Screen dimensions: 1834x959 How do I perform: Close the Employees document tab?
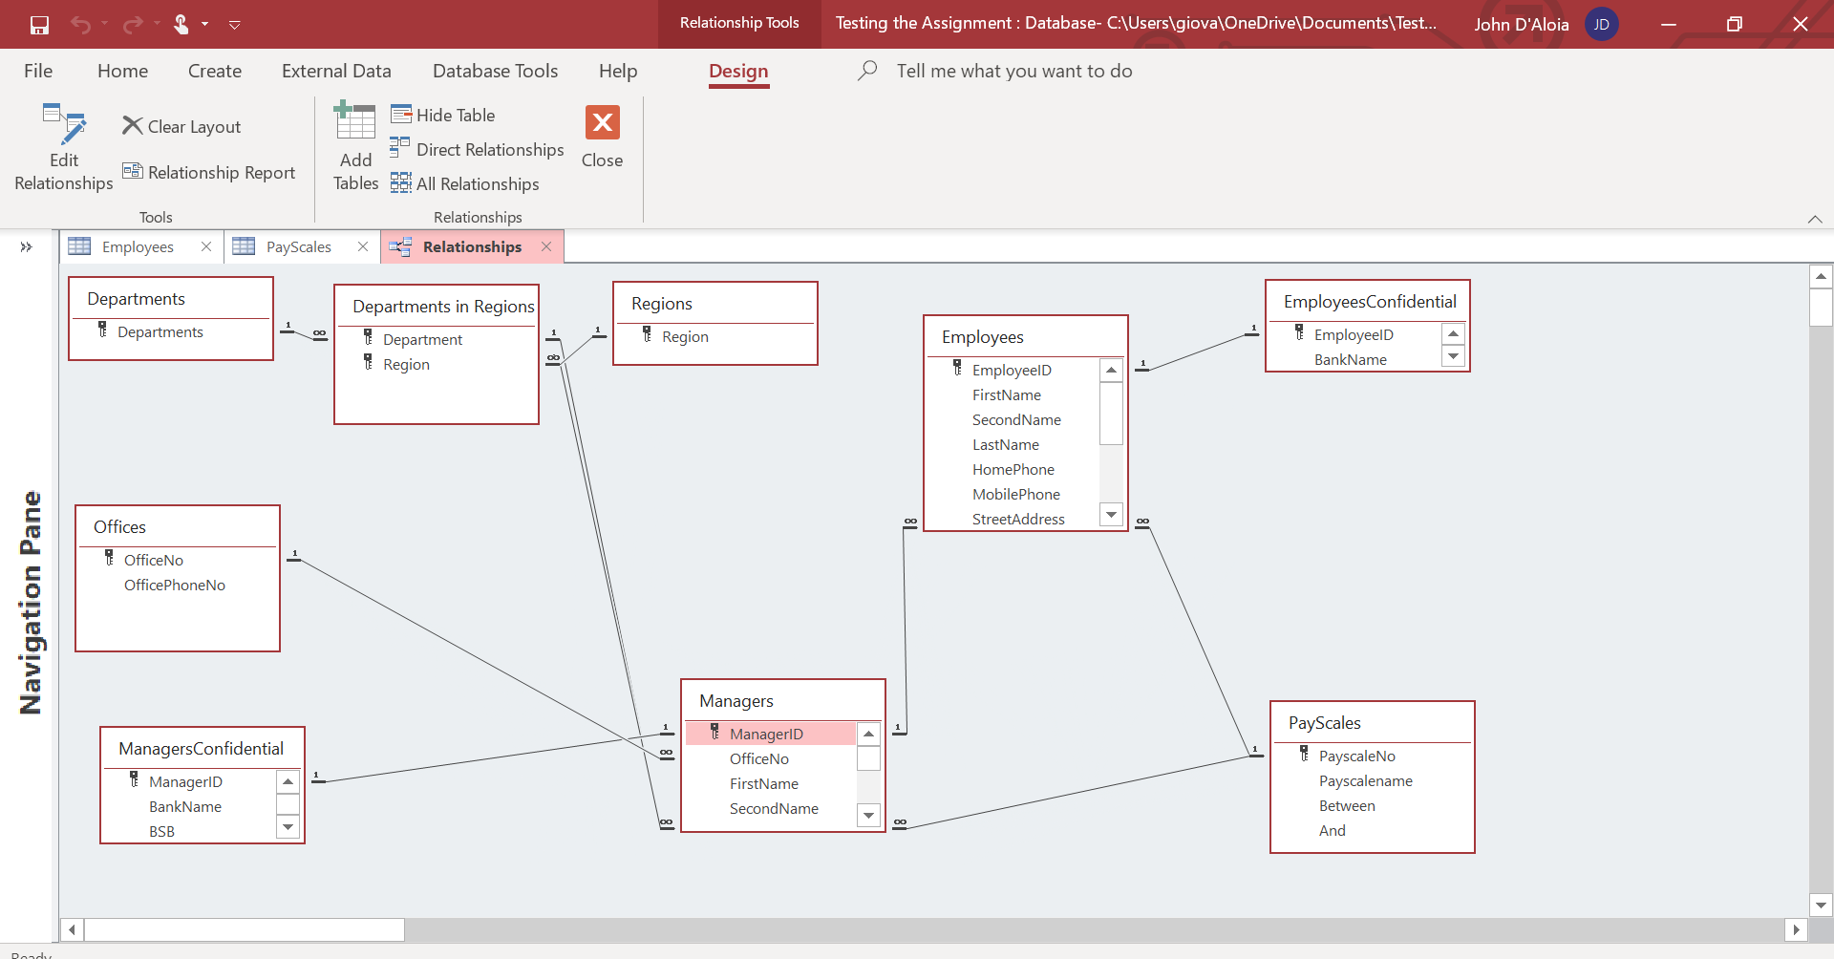[206, 246]
